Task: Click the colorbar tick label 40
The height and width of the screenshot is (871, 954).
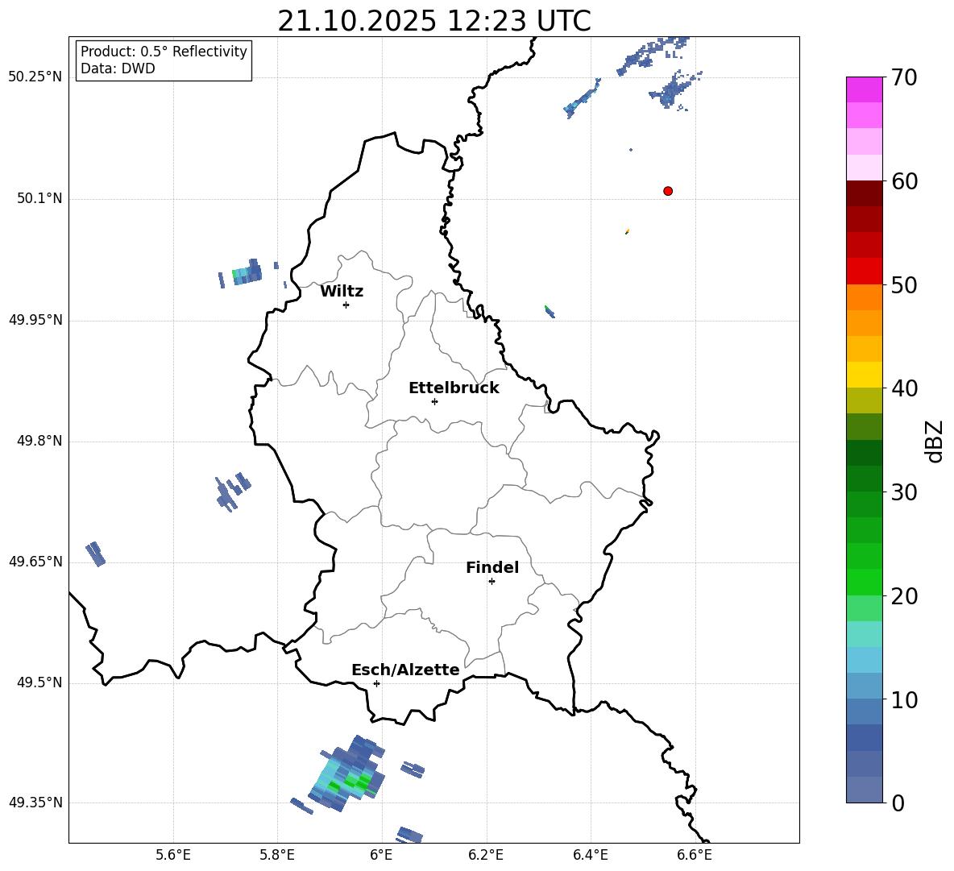Action: pos(904,388)
